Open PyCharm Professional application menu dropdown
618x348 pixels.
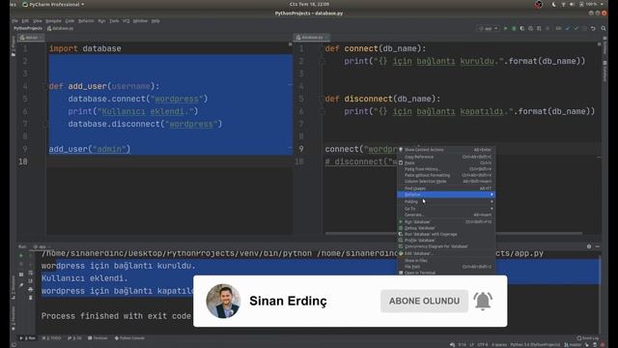(53, 4)
